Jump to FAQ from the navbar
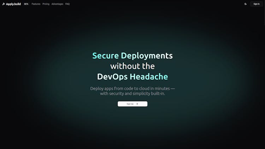 [67, 4]
